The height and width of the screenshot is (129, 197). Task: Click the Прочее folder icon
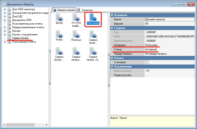pyautogui.click(x=9, y=31)
